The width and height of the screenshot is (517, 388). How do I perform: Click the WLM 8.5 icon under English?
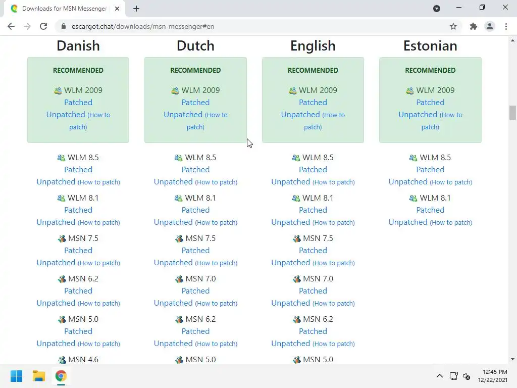[x=296, y=158]
